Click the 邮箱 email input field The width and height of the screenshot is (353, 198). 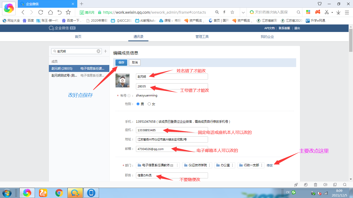pyautogui.click(x=172, y=149)
